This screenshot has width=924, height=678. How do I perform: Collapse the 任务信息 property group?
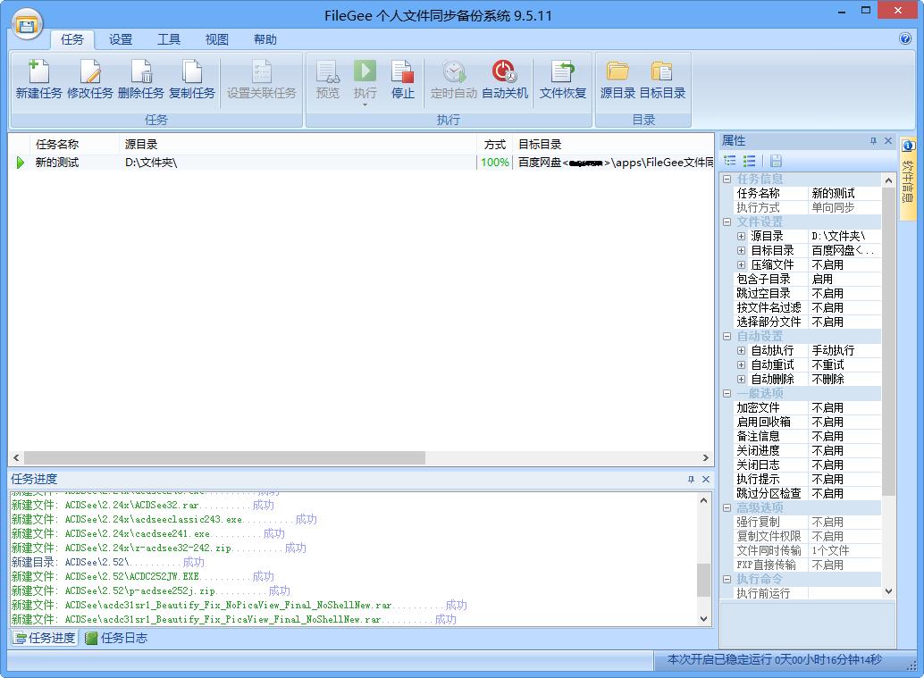[727, 180]
